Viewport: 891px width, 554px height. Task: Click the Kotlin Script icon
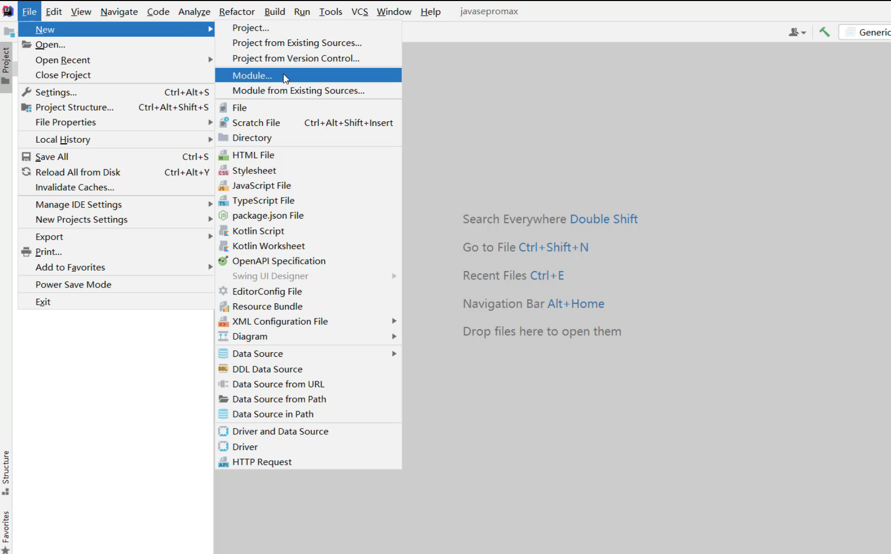tap(223, 231)
